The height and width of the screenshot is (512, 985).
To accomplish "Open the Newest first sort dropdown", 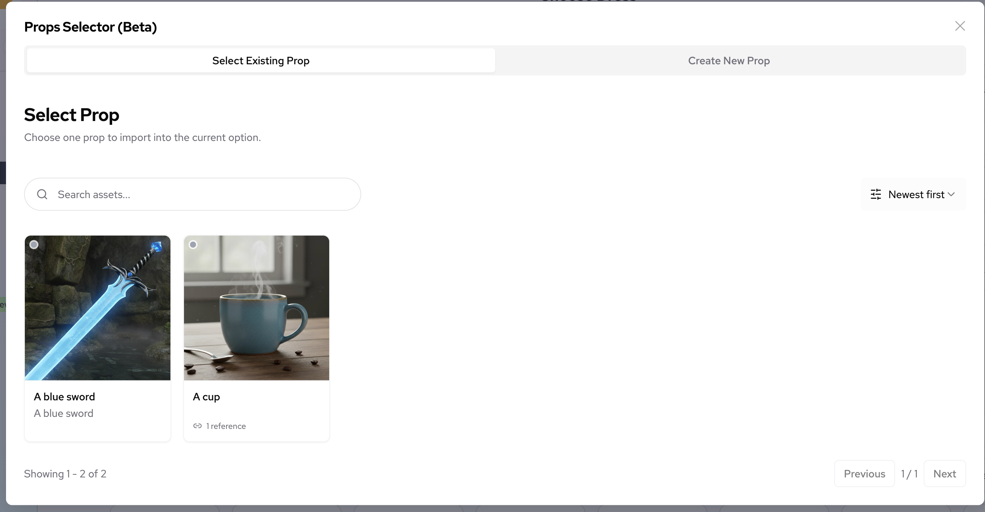I will [915, 194].
